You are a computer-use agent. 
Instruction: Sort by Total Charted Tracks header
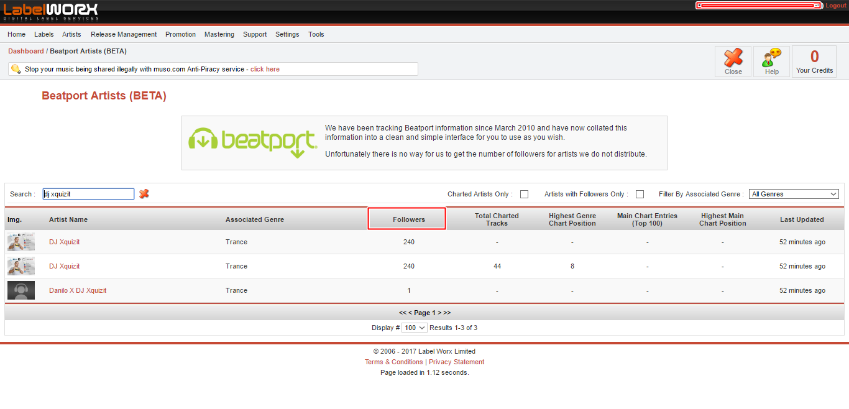pyautogui.click(x=497, y=219)
